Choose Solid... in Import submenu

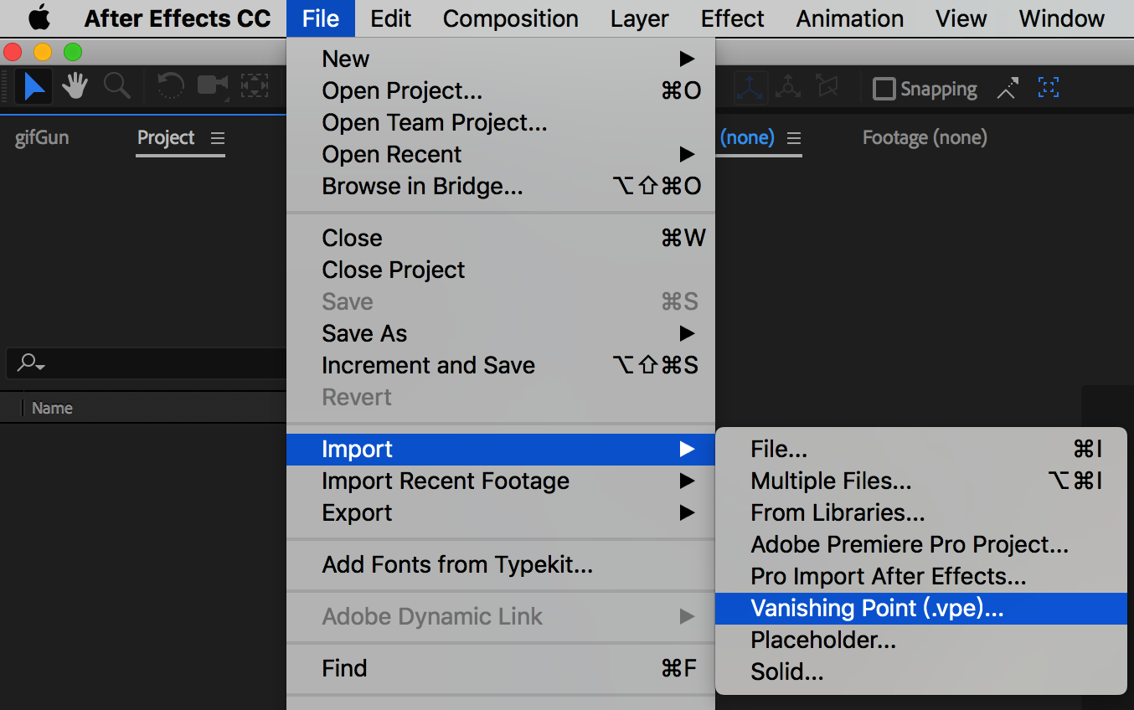coord(921,671)
